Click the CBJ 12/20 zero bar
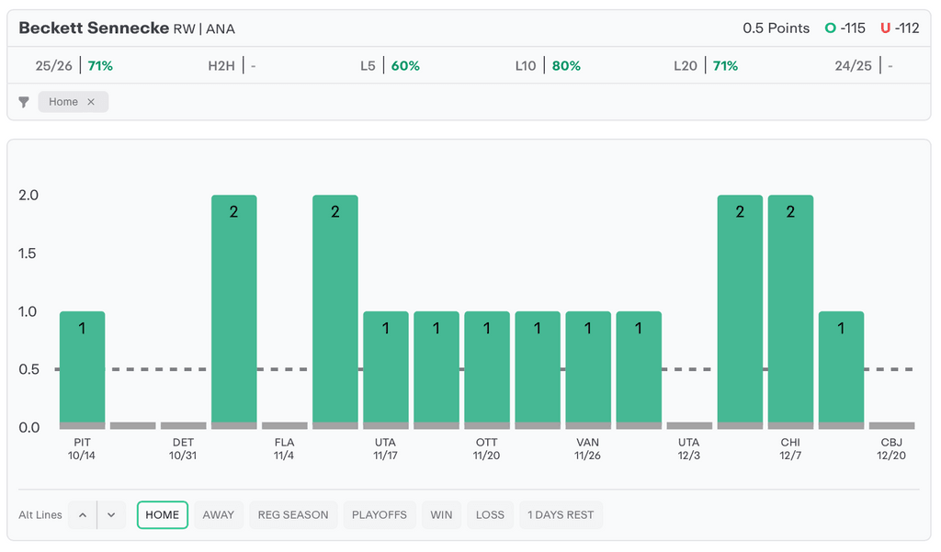 tap(891, 426)
